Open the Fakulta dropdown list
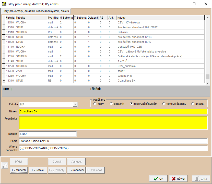 75,104
